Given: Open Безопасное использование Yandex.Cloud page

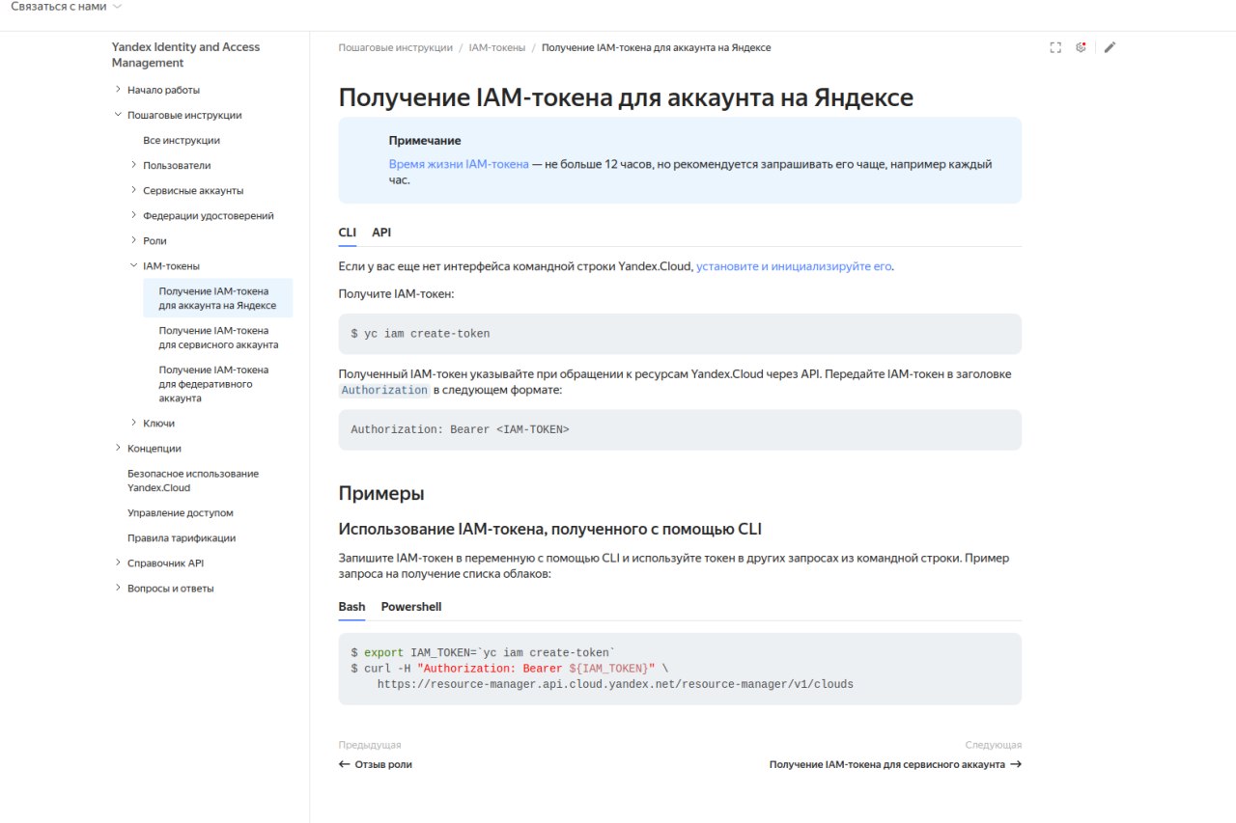Looking at the screenshot, I should click(193, 480).
